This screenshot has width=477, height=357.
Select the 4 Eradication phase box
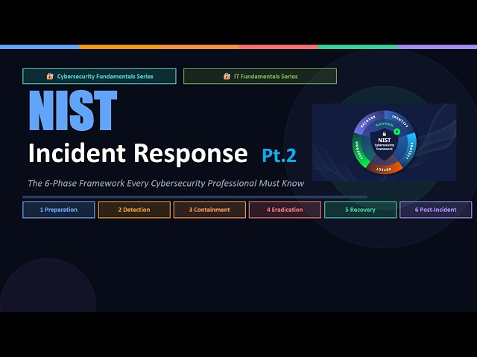click(x=285, y=210)
